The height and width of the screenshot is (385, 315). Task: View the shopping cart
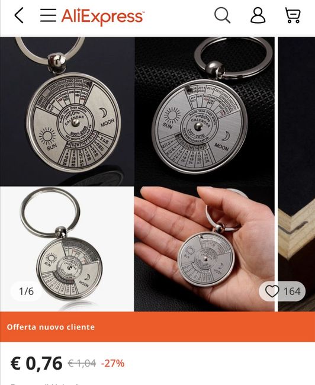tap(292, 15)
